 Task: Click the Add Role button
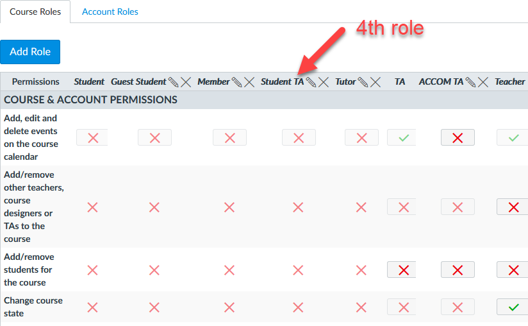(x=30, y=52)
